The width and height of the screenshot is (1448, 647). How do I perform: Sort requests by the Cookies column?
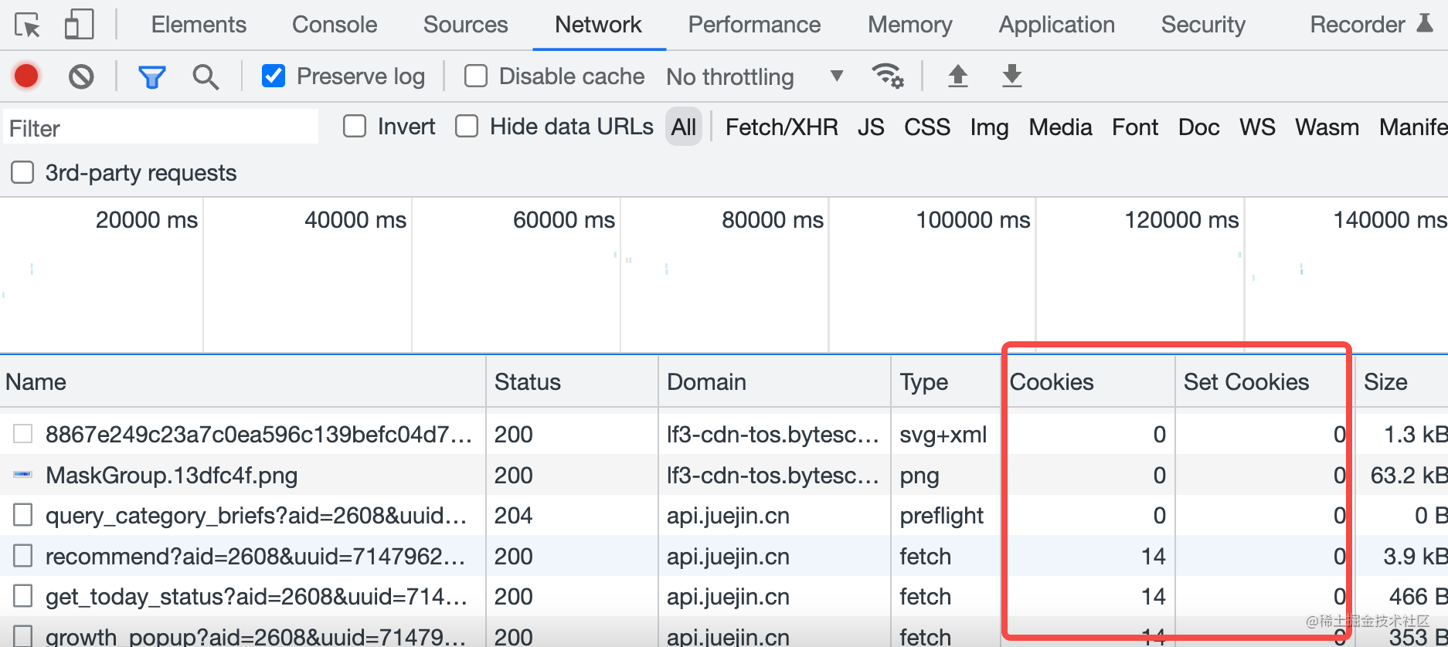click(x=1052, y=382)
